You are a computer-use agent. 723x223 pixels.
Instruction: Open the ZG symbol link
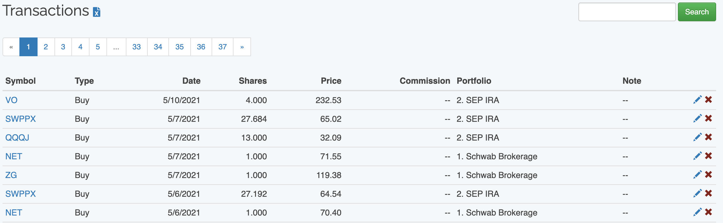[x=11, y=175]
